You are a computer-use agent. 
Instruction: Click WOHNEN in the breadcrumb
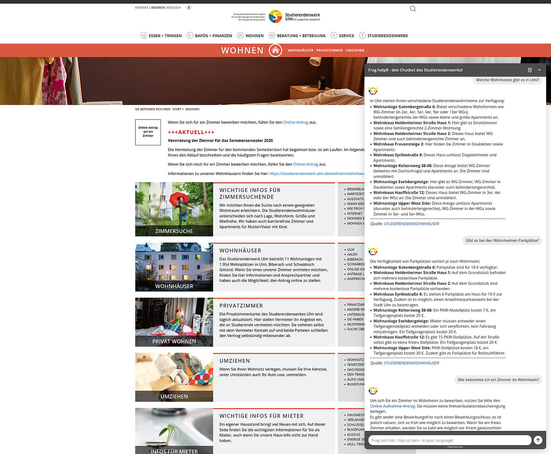pyautogui.click(x=192, y=109)
